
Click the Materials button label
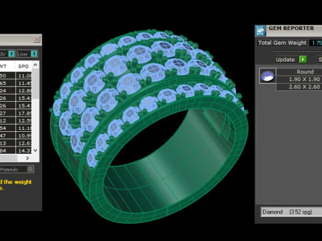pyautogui.click(x=9, y=169)
